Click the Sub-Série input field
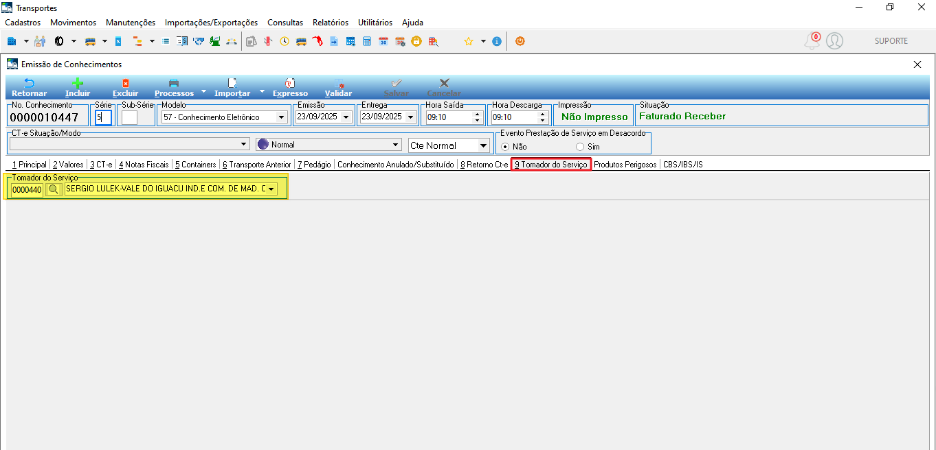The image size is (936, 450). (129, 117)
